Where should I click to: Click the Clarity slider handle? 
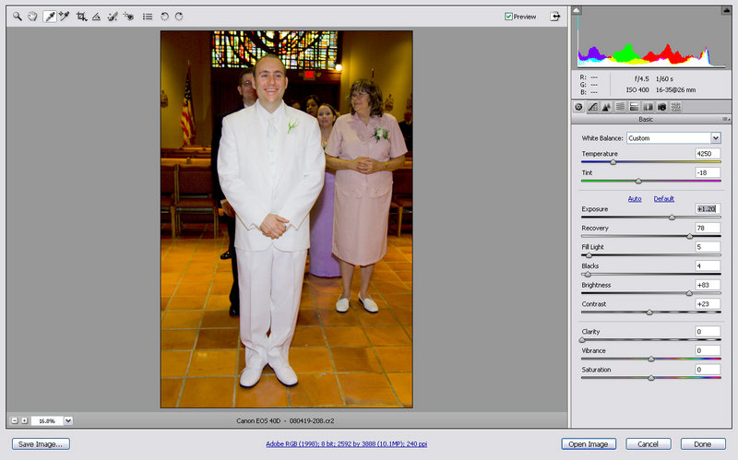click(x=582, y=339)
